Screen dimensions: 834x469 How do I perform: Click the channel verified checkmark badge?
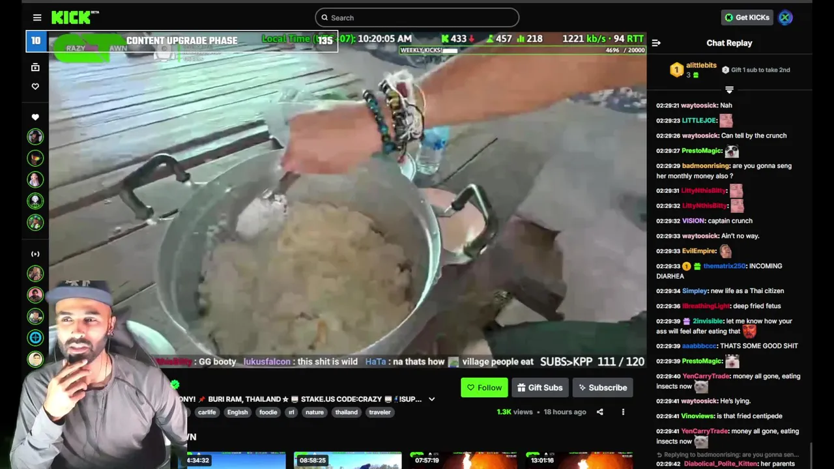175,385
